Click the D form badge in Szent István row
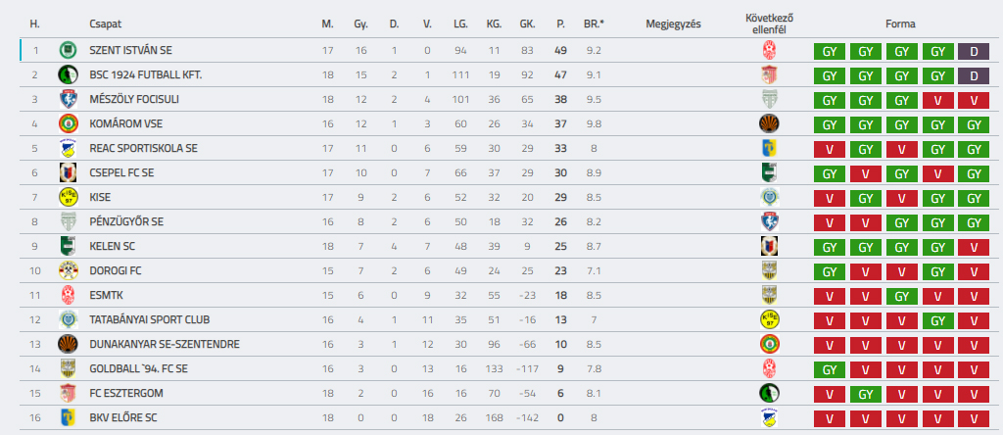1003x435 pixels. coord(974,51)
